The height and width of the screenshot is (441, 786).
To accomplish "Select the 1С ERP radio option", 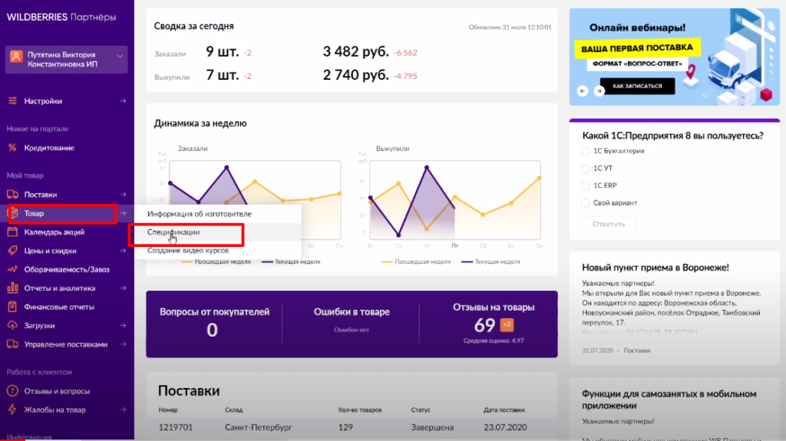I will (x=585, y=186).
